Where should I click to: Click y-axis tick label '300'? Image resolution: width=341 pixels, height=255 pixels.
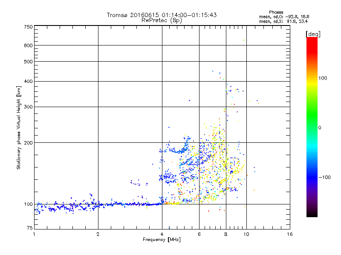tap(28, 107)
